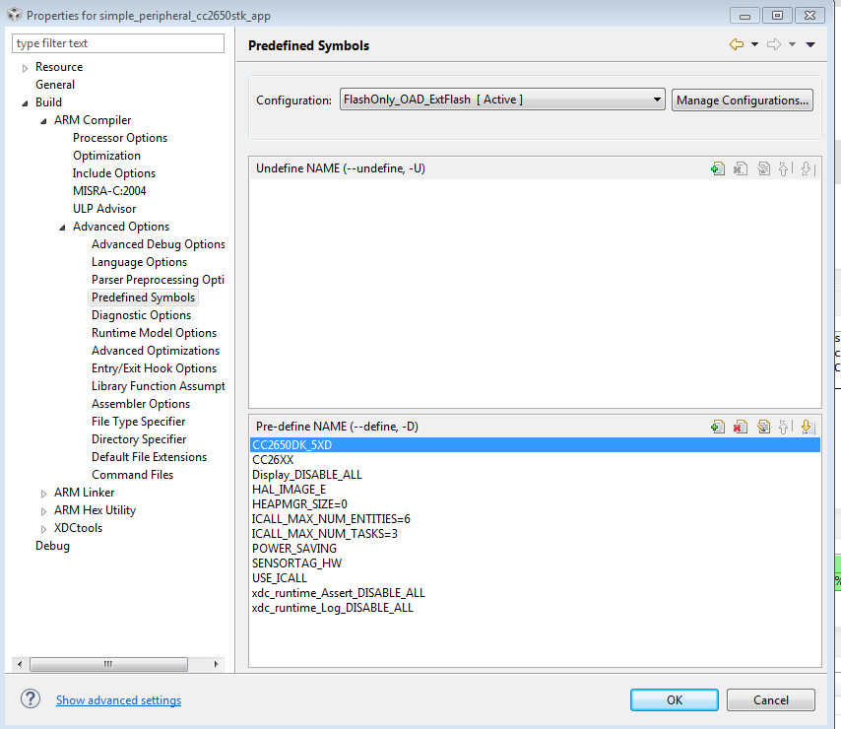Open Directory Specifier page
The image size is (841, 729).
click(139, 438)
